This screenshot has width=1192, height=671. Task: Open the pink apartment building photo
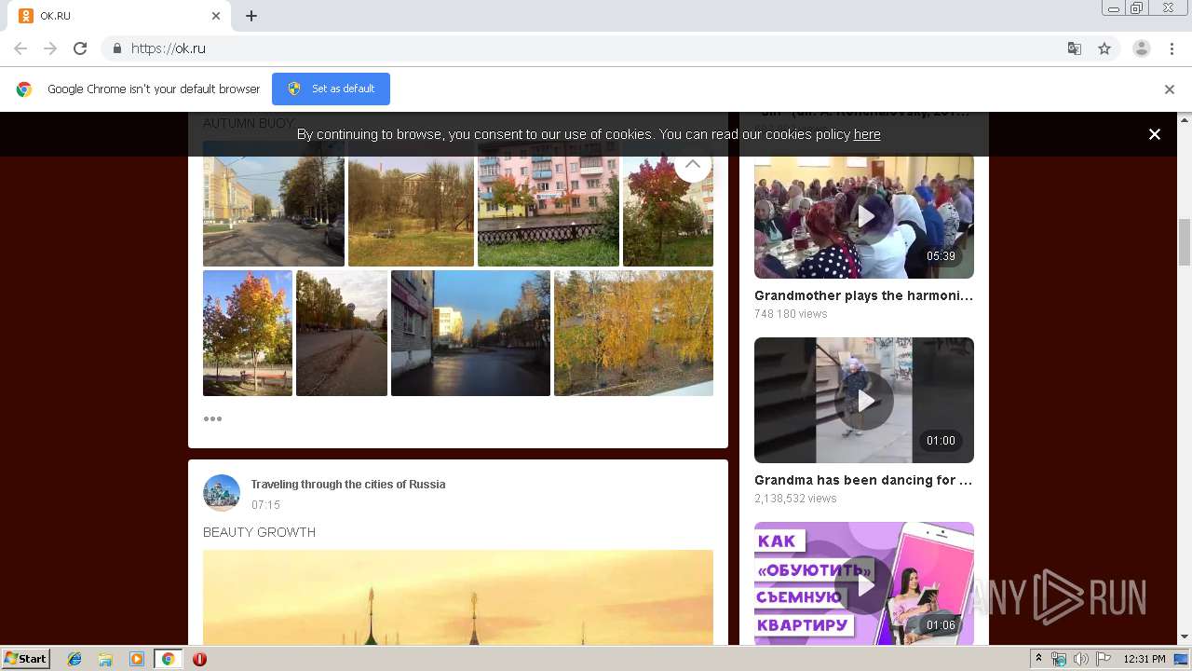(549, 204)
